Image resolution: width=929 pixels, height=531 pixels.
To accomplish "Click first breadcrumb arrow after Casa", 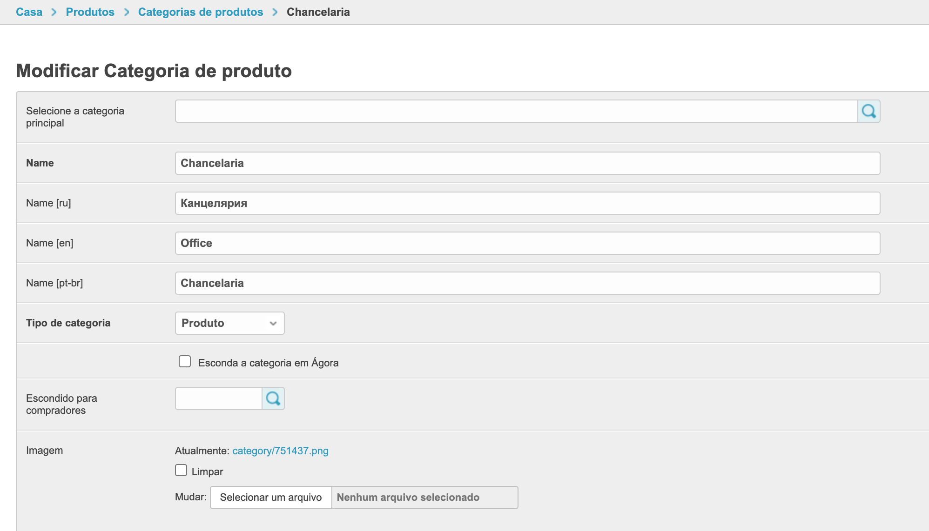I will pos(54,12).
